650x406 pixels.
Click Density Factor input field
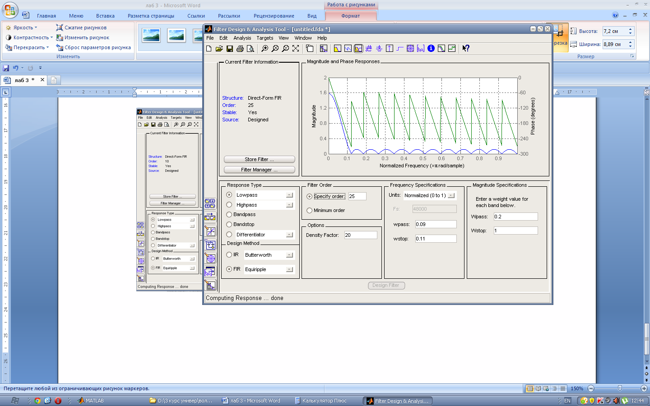[x=361, y=235]
